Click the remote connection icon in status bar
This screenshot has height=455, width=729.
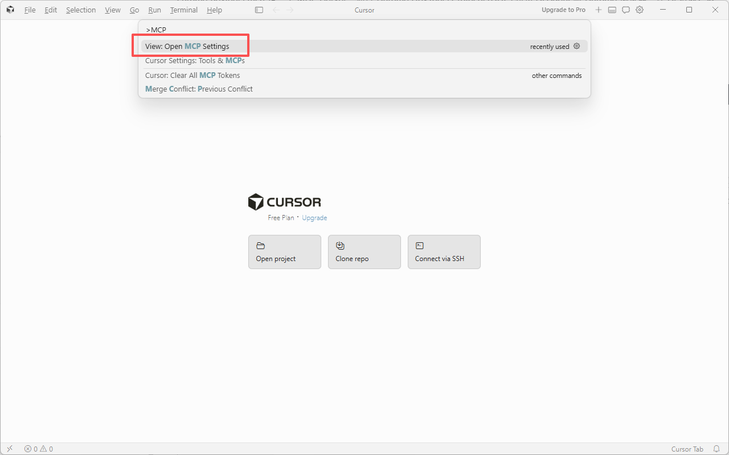coord(10,449)
